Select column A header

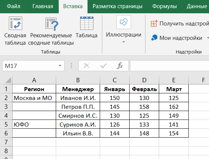[x=34, y=80]
